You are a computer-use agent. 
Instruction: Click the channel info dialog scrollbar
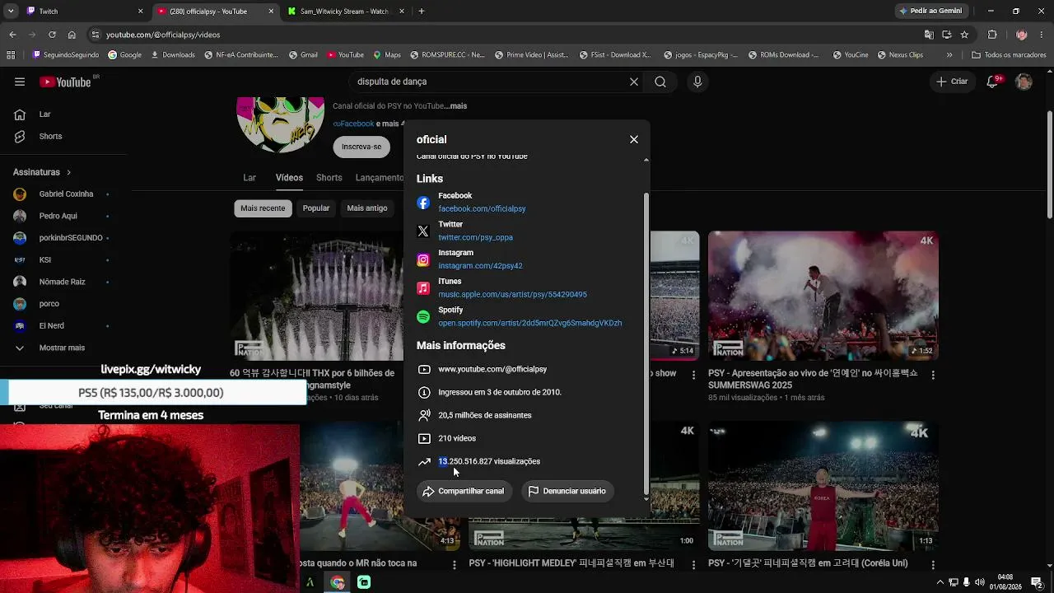coord(646,343)
